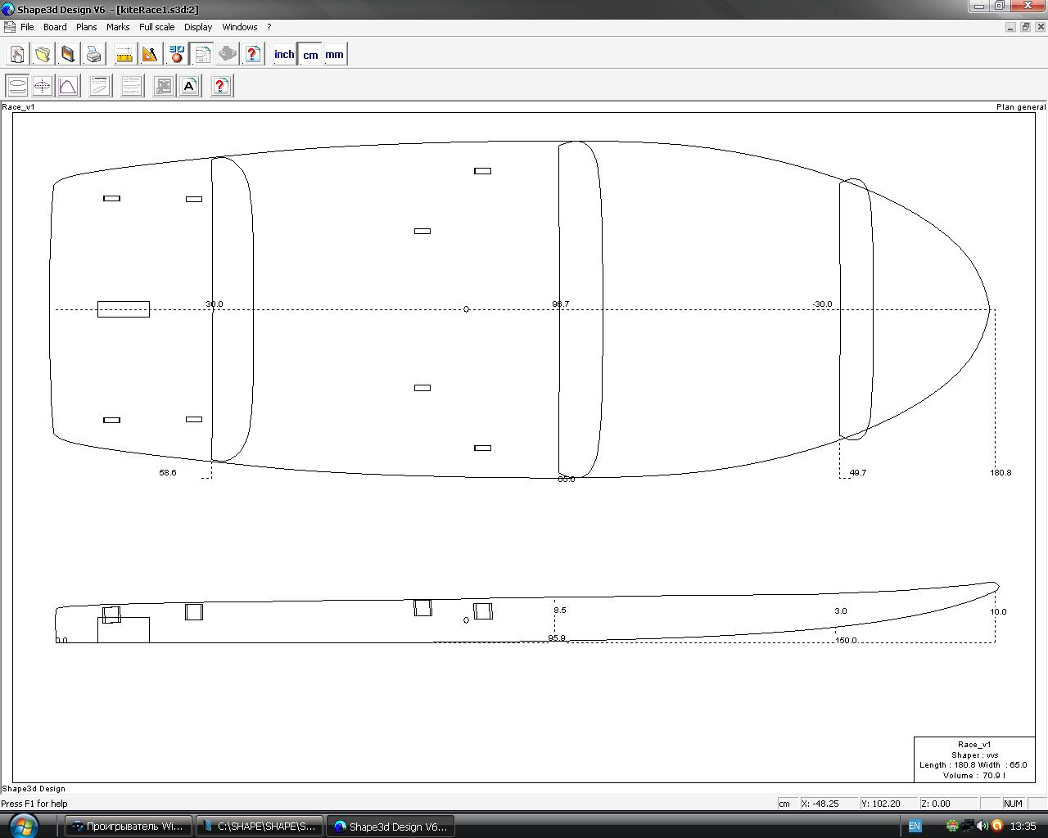Select the ruler measurement tool icon
Viewport: 1048px width, 838px height.
(x=124, y=55)
